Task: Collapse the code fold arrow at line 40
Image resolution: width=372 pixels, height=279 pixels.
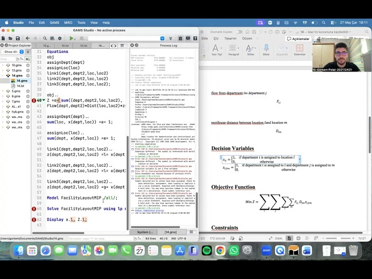Action: [x=44, y=101]
